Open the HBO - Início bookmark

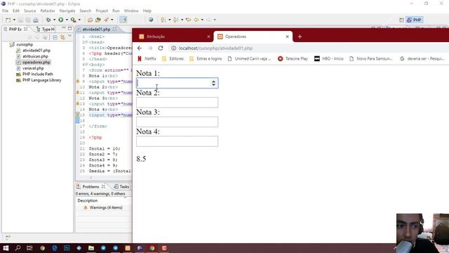[329, 58]
